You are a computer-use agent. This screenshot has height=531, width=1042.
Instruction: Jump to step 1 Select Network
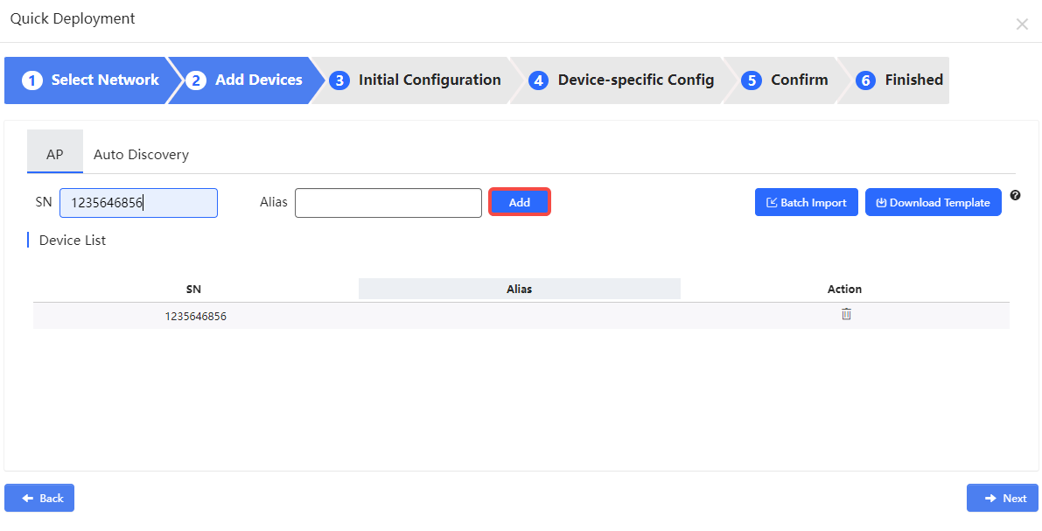point(92,80)
